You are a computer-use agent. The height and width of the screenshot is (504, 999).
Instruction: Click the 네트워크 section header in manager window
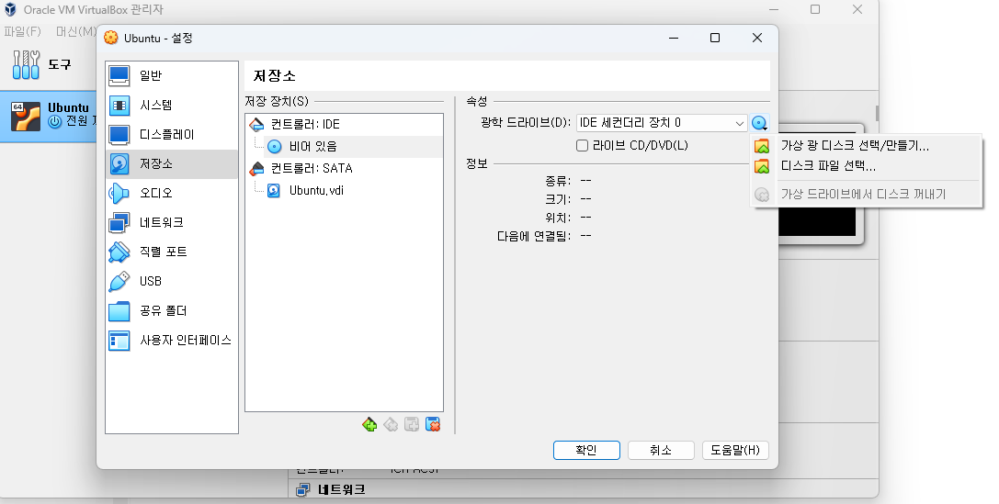342,489
